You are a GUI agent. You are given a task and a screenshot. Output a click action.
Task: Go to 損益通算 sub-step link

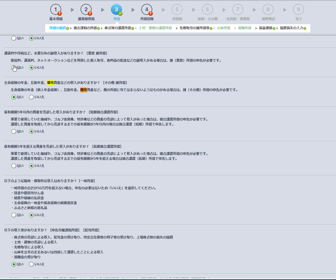click(x=265, y=28)
